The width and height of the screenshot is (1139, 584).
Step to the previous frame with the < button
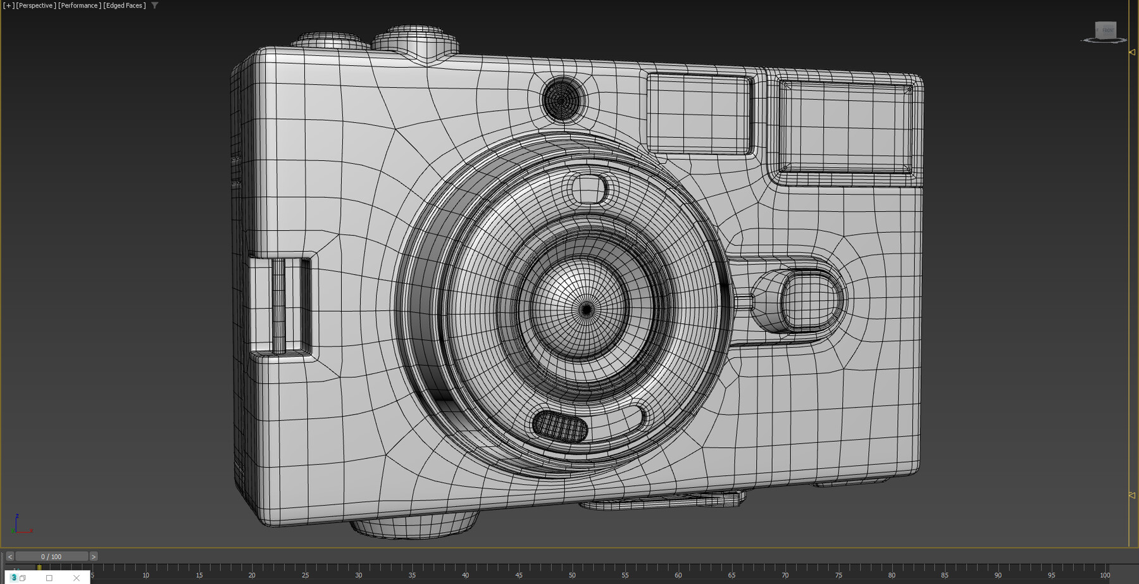9,556
